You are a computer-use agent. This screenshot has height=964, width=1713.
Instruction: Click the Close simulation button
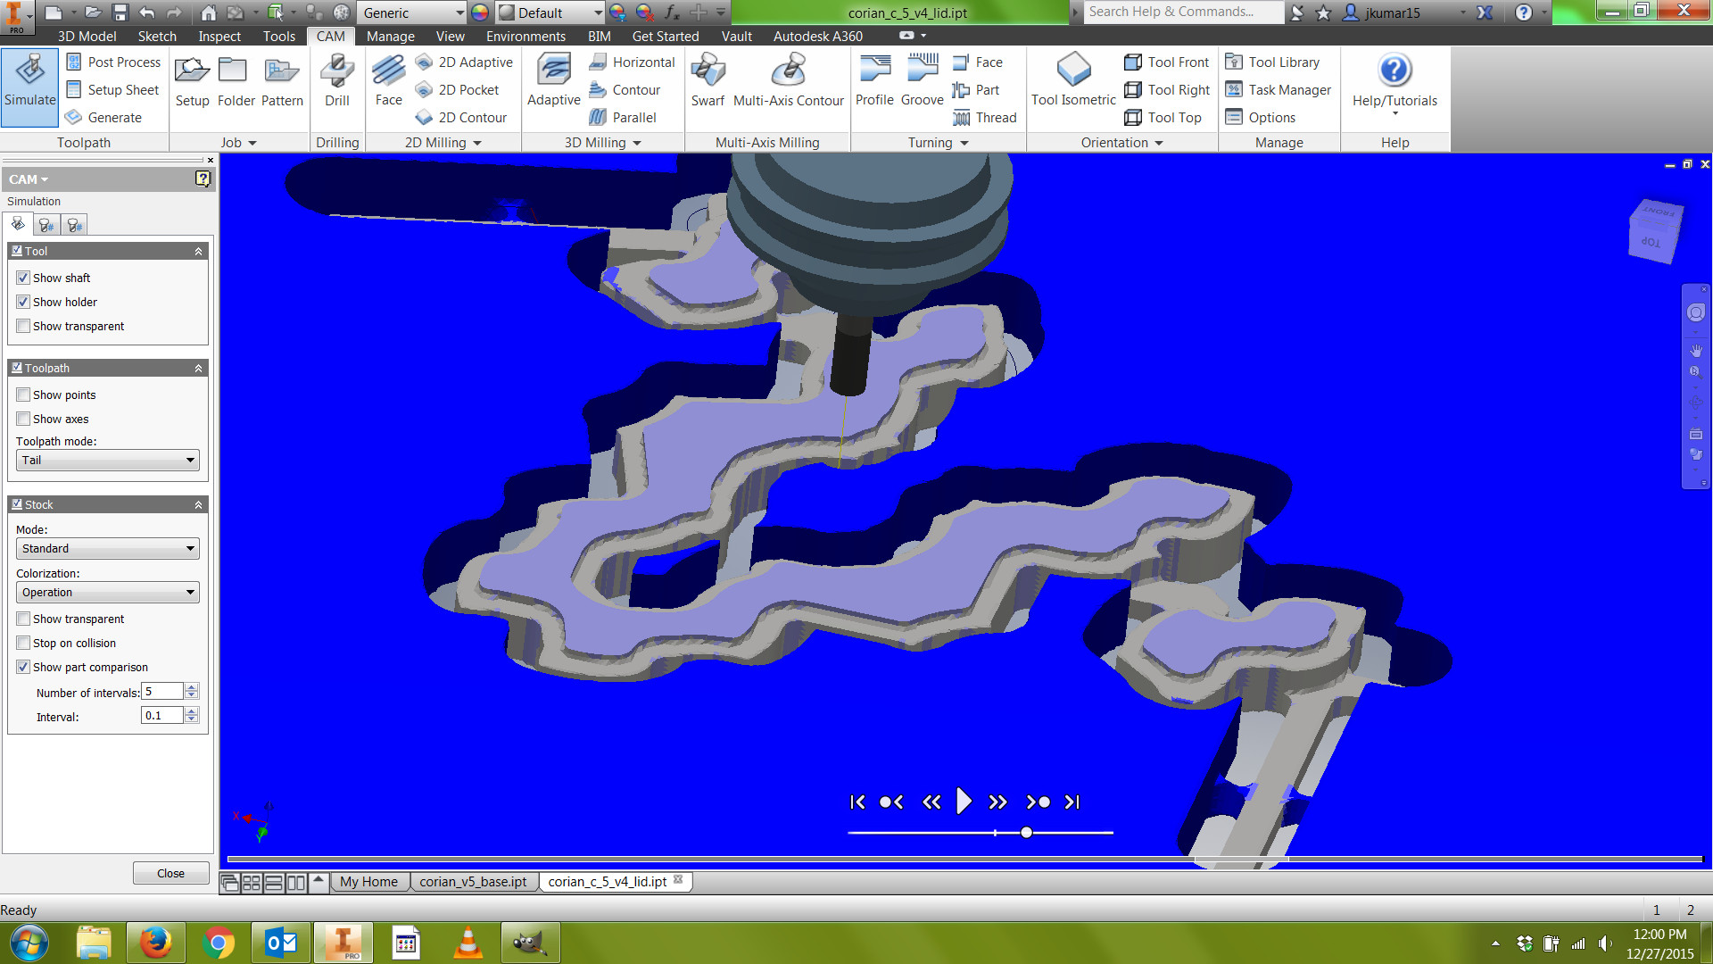pyautogui.click(x=170, y=872)
